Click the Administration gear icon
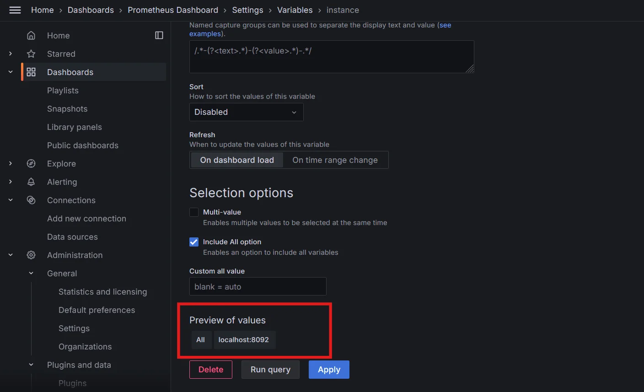The height and width of the screenshot is (392, 644). tap(31, 255)
